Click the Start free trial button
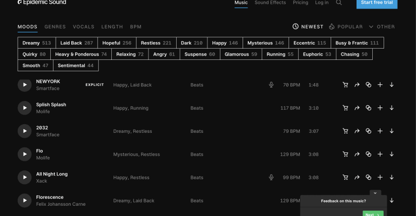This screenshot has width=416, height=216. pos(377,3)
